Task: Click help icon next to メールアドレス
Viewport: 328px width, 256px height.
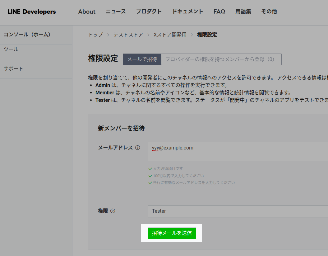Action: pyautogui.click(x=138, y=148)
